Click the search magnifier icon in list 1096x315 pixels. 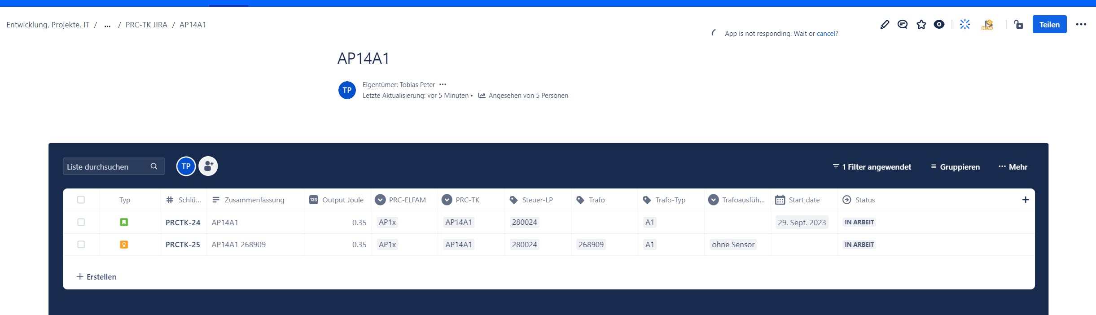click(x=154, y=166)
